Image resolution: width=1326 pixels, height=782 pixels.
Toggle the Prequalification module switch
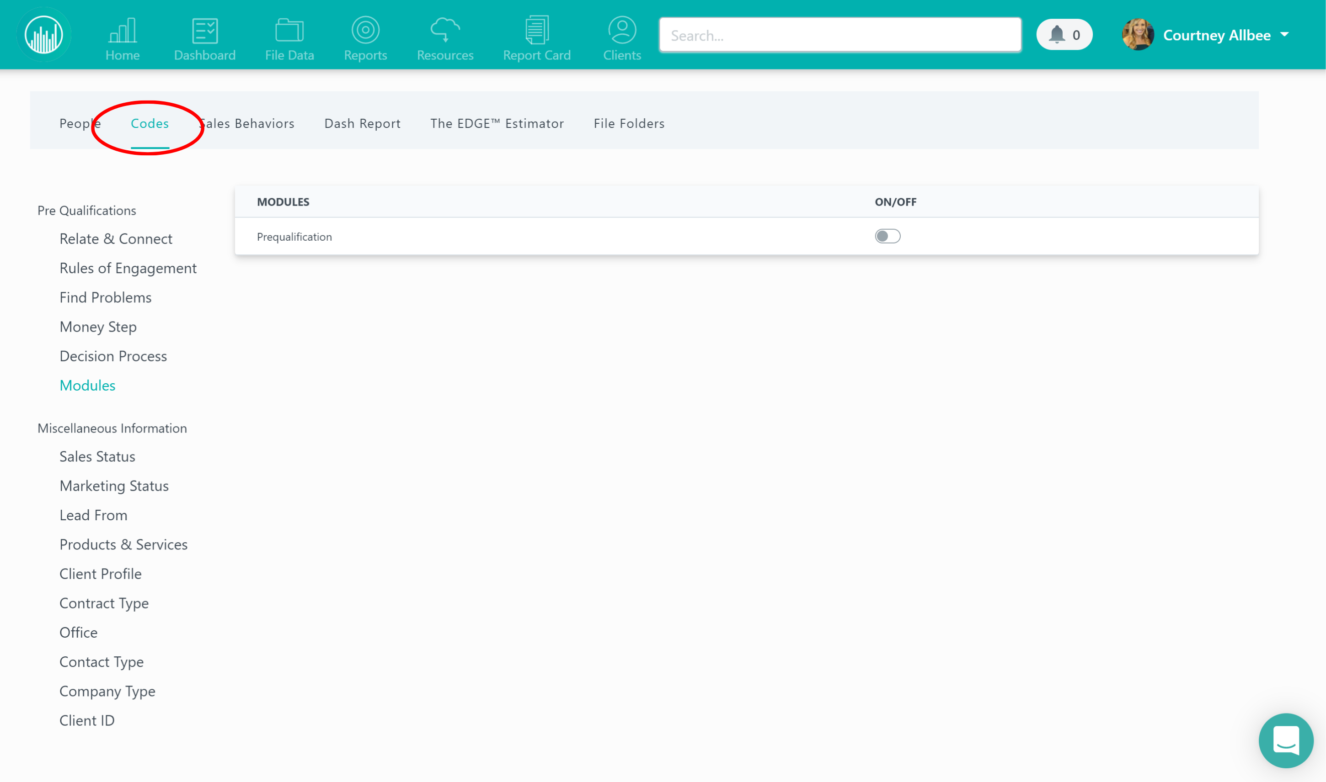coord(887,236)
